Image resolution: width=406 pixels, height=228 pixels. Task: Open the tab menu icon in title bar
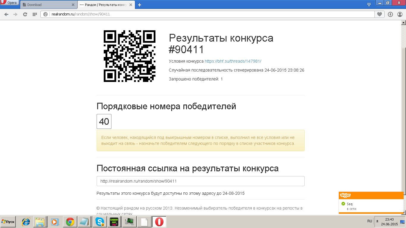coord(369,4)
